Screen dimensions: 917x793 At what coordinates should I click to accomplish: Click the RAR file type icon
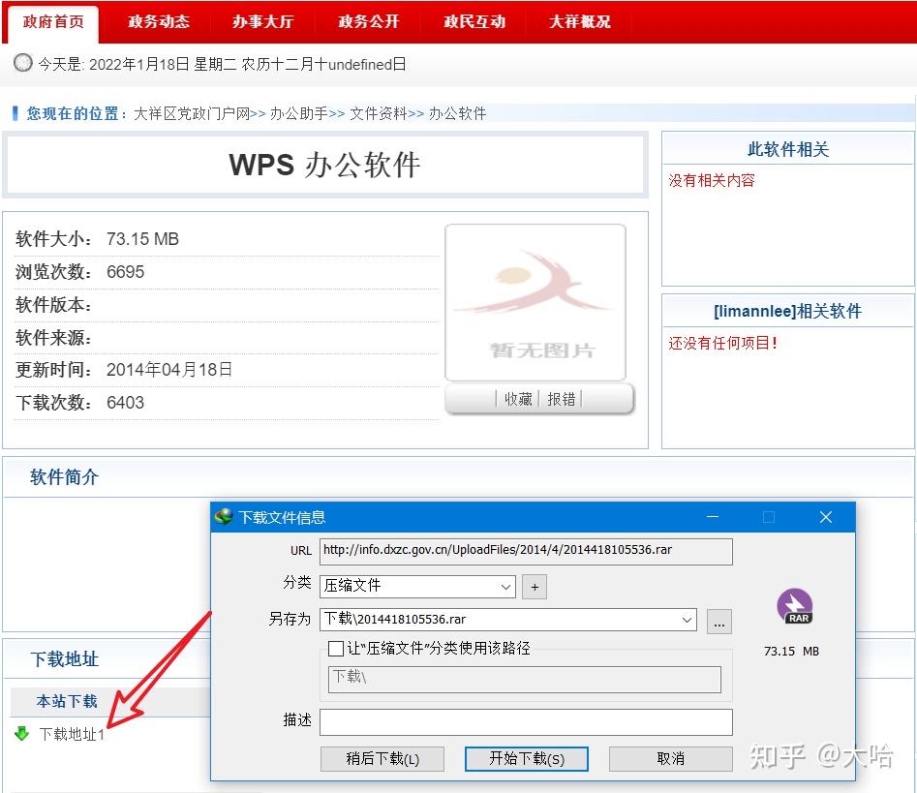click(x=795, y=606)
